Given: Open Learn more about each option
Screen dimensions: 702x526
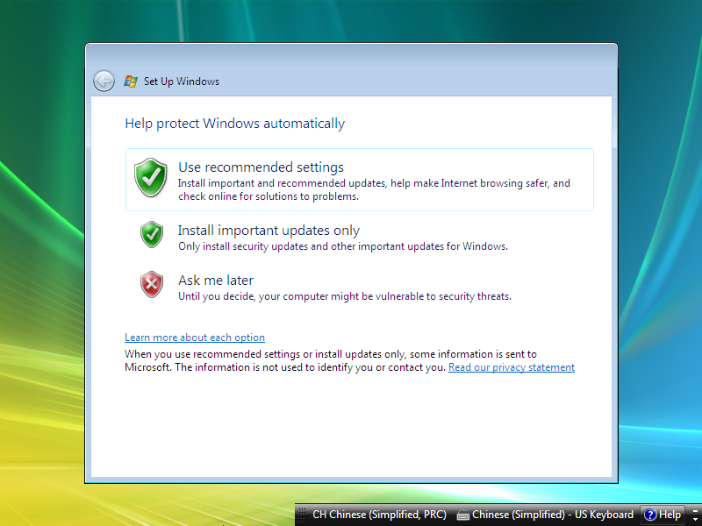Looking at the screenshot, I should pos(195,338).
